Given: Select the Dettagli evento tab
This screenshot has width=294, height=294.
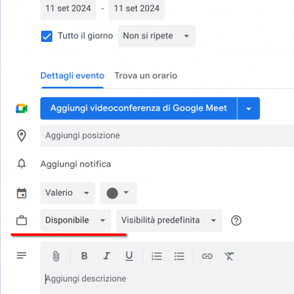Looking at the screenshot, I should pyautogui.click(x=72, y=76).
